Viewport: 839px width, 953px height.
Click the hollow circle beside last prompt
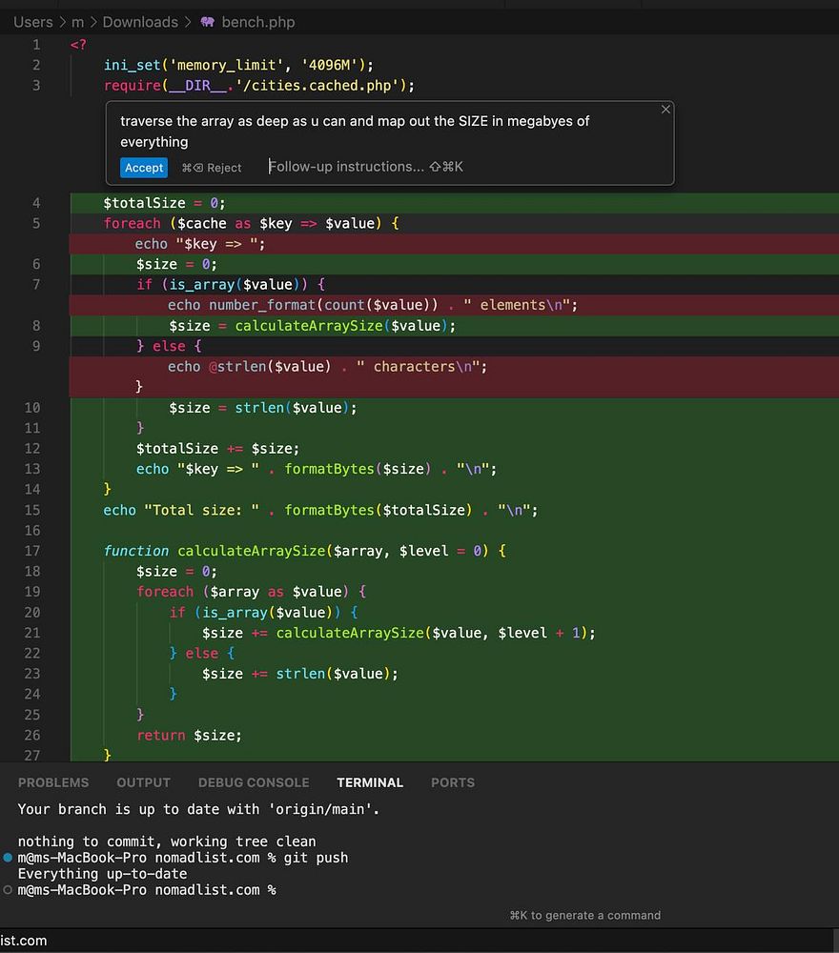(8, 890)
